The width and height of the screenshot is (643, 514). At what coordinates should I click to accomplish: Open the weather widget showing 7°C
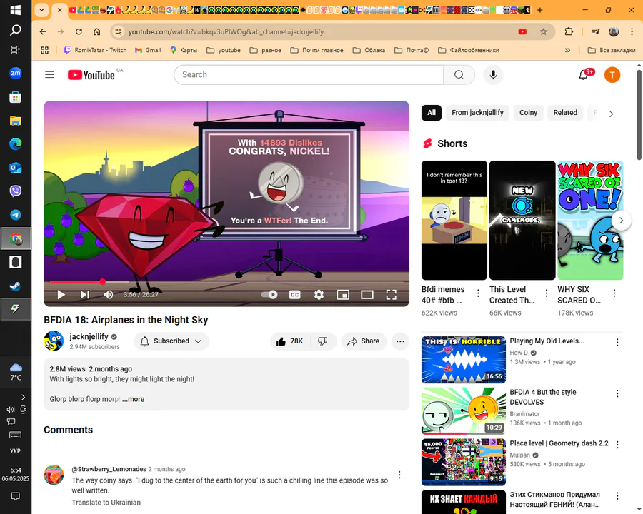pos(16,372)
